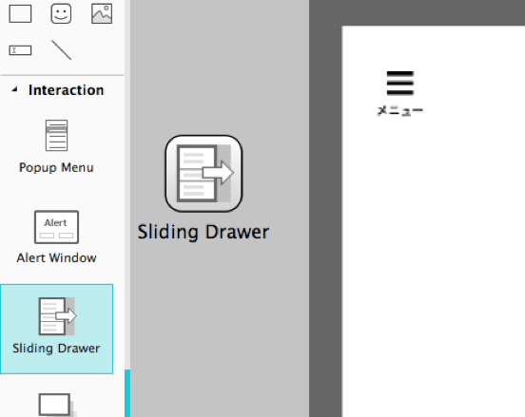525x417 pixels.
Task: Click the メニュー label on canvas
Action: coord(400,110)
